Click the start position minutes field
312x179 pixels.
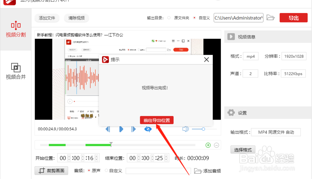point(76,158)
